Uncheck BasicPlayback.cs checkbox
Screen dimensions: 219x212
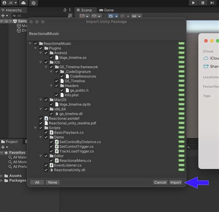point(46,133)
